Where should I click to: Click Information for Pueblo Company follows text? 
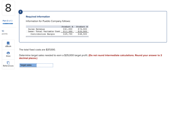48,21
